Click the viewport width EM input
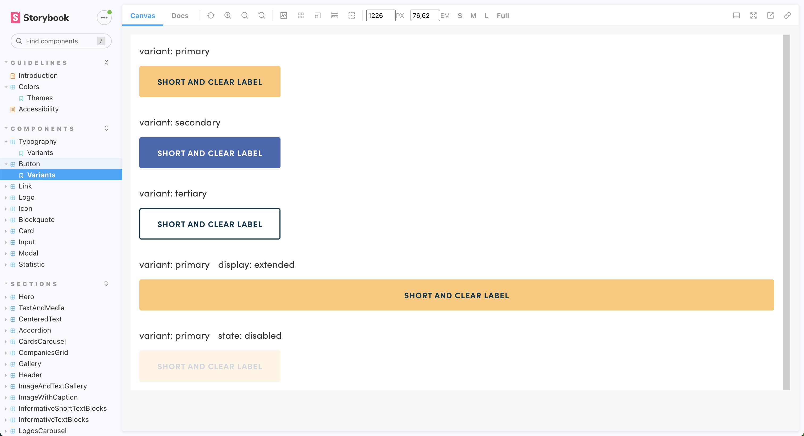This screenshot has height=436, width=804. pyautogui.click(x=425, y=16)
